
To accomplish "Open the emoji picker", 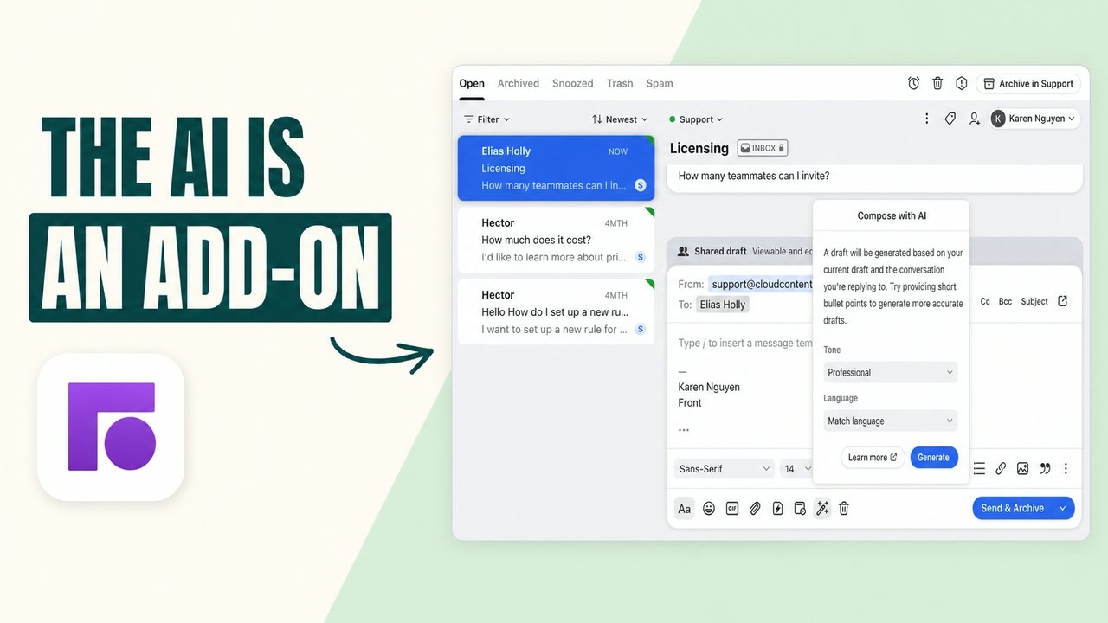I will pyautogui.click(x=709, y=509).
